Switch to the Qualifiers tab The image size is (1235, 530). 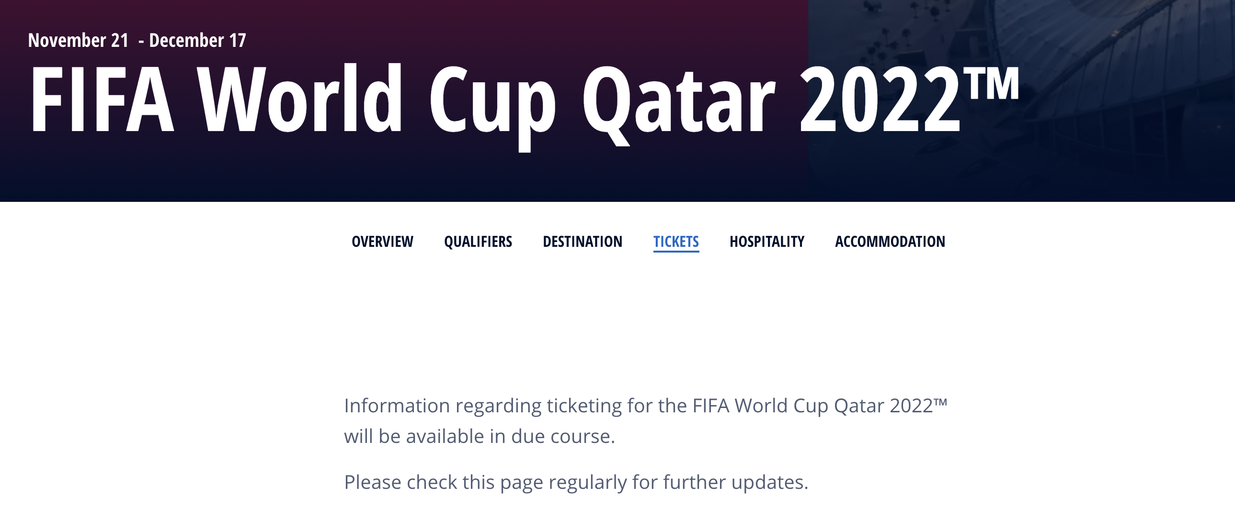click(x=478, y=241)
